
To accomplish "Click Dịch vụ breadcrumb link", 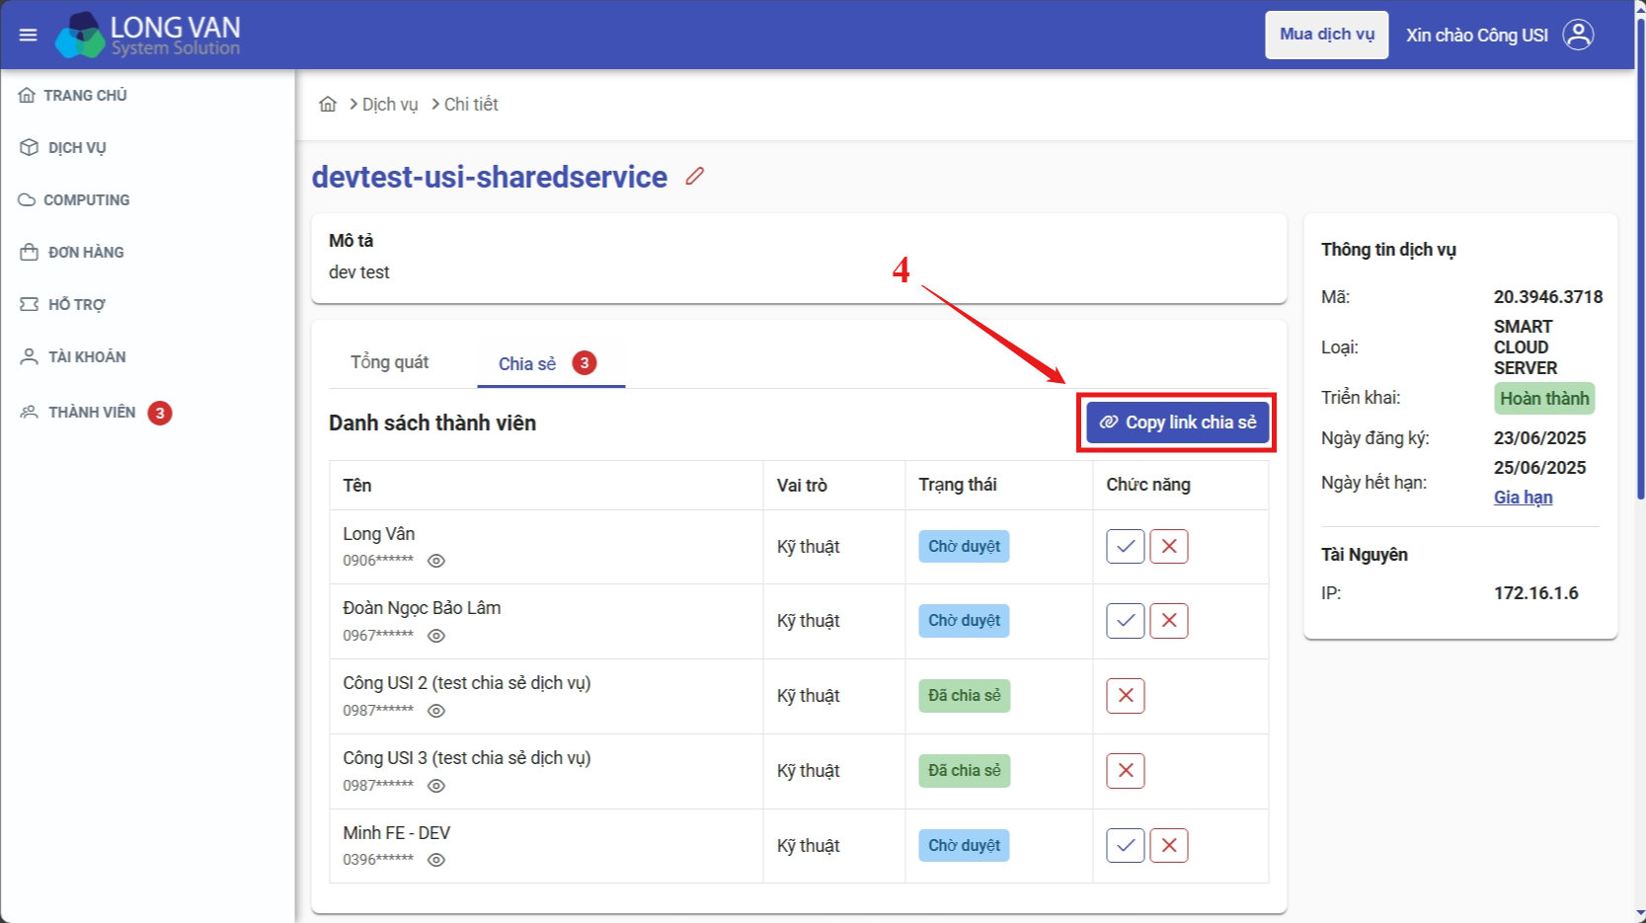I will (390, 104).
